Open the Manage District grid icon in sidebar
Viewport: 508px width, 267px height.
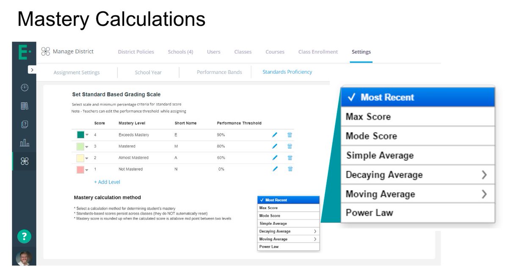click(x=24, y=161)
